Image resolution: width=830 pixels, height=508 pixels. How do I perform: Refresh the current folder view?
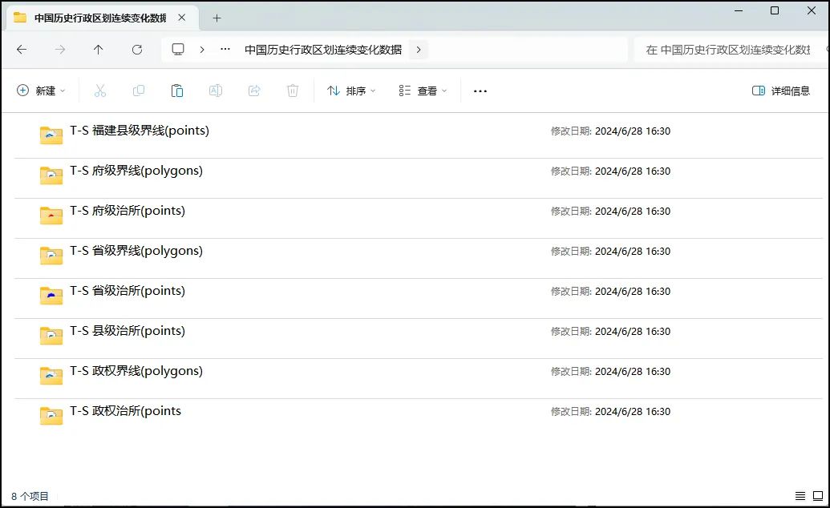(137, 50)
